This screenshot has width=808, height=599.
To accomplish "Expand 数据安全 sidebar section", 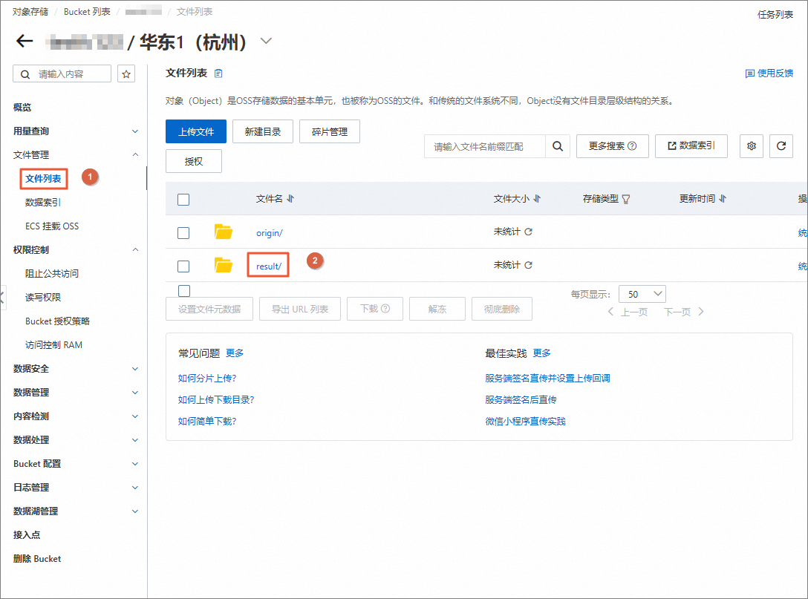I will pos(135,369).
